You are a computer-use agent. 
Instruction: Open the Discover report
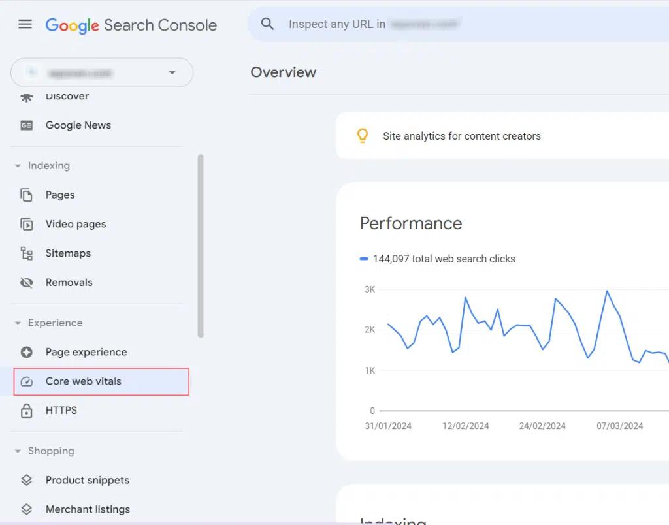67,97
